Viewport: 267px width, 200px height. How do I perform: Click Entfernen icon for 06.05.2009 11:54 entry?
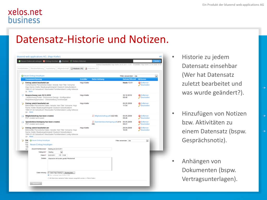[x=139, y=103]
